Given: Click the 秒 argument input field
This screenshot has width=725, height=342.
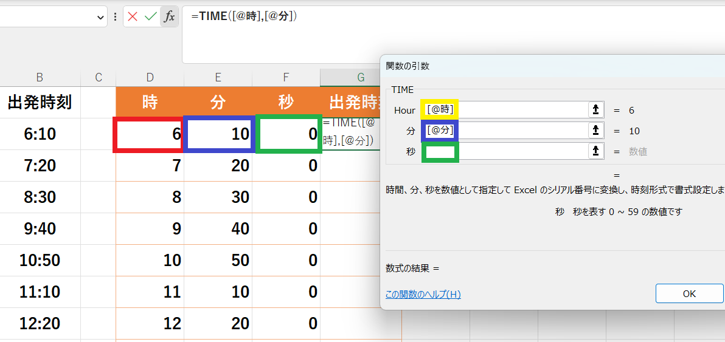Looking at the screenshot, I should pos(504,151).
